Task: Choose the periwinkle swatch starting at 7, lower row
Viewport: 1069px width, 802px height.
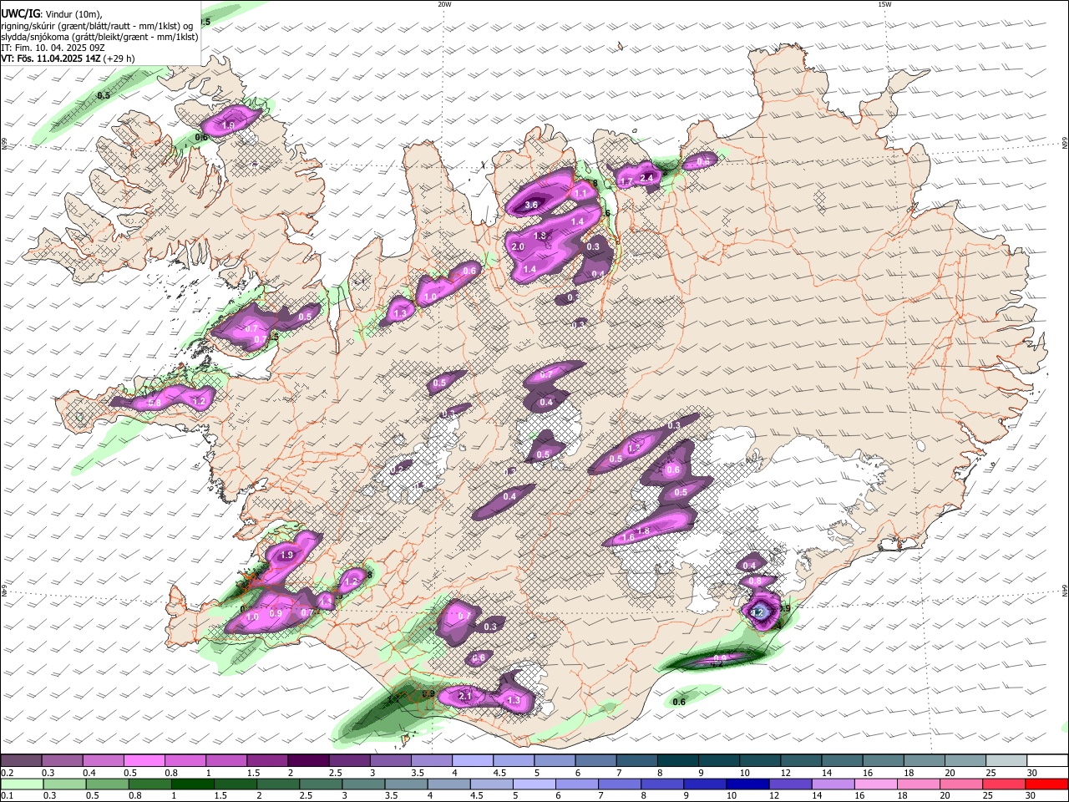Action: click(619, 784)
